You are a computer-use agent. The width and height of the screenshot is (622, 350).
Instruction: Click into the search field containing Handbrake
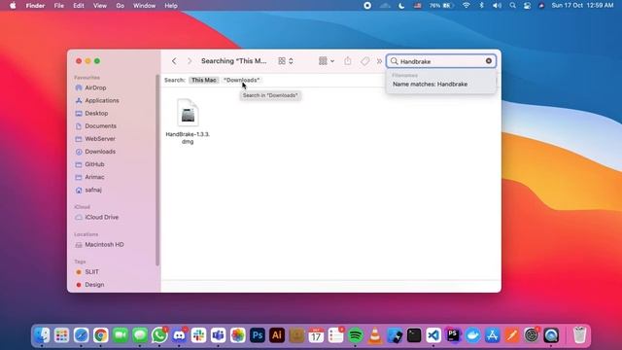click(x=441, y=61)
